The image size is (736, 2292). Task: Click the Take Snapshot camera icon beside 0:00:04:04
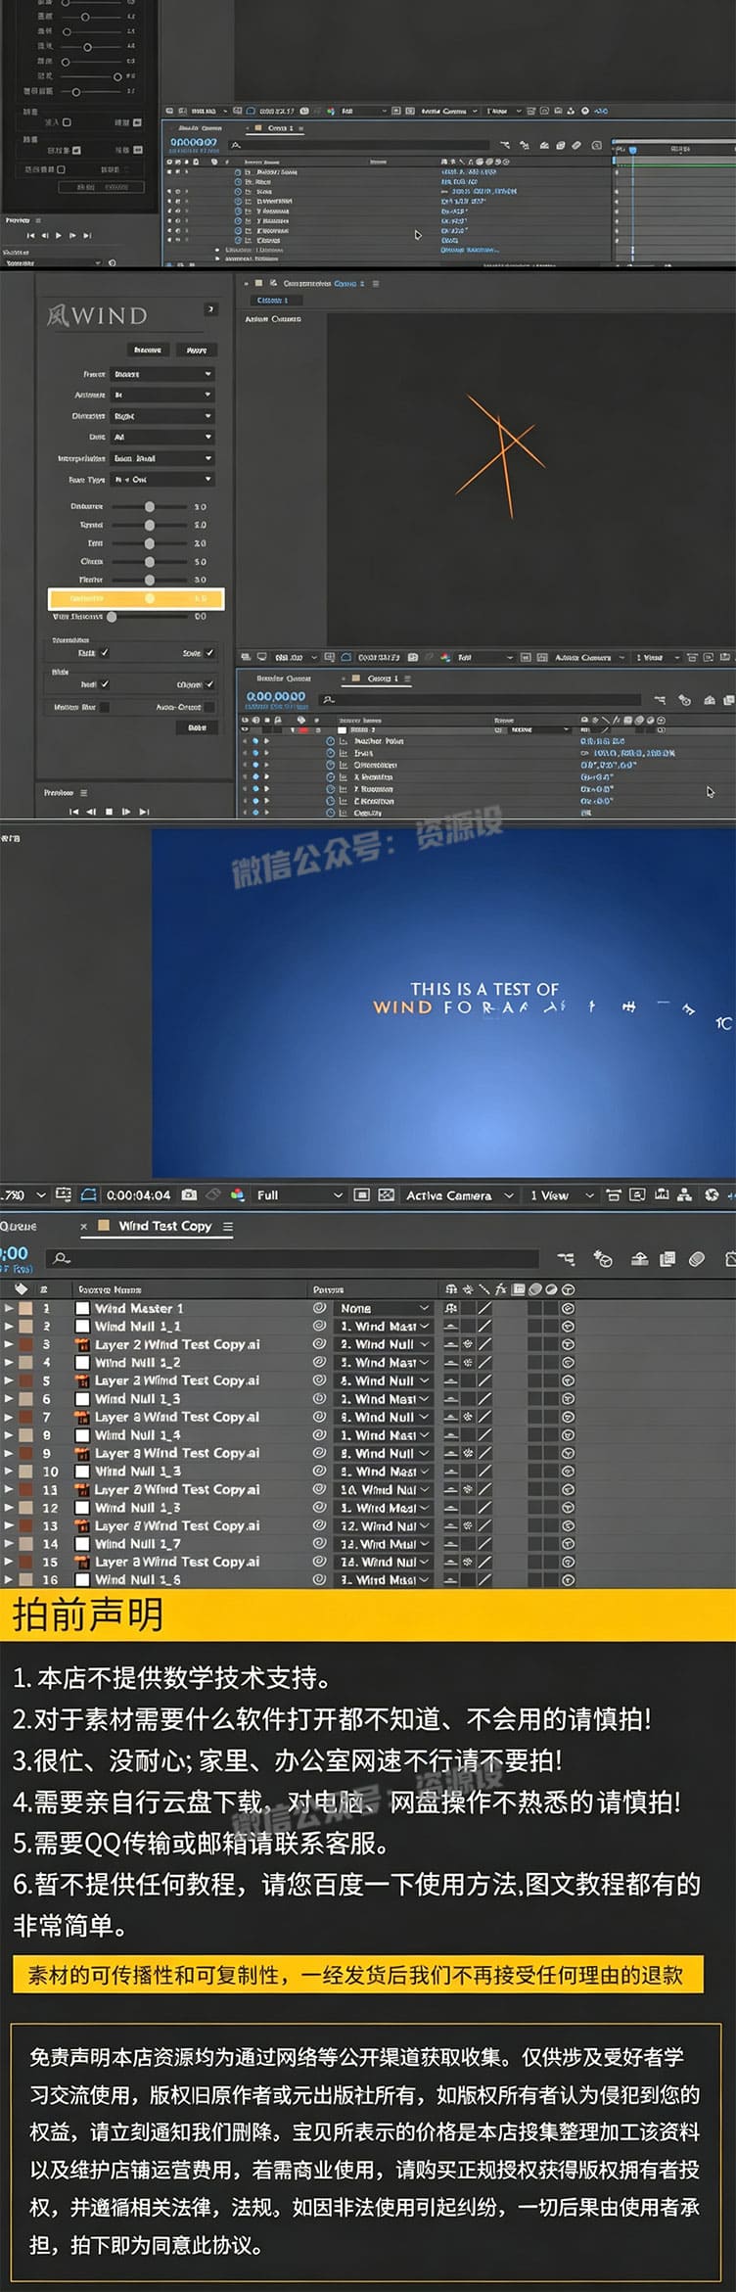[189, 1194]
